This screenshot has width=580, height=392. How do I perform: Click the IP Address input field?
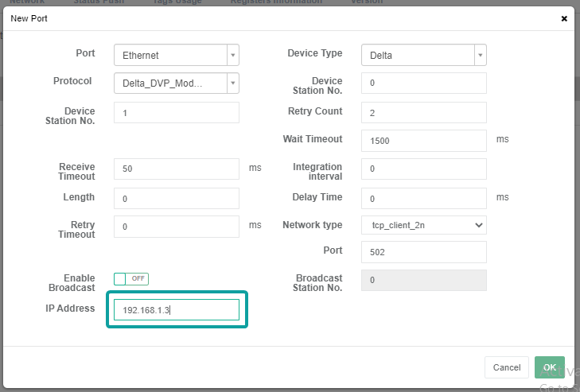point(176,310)
